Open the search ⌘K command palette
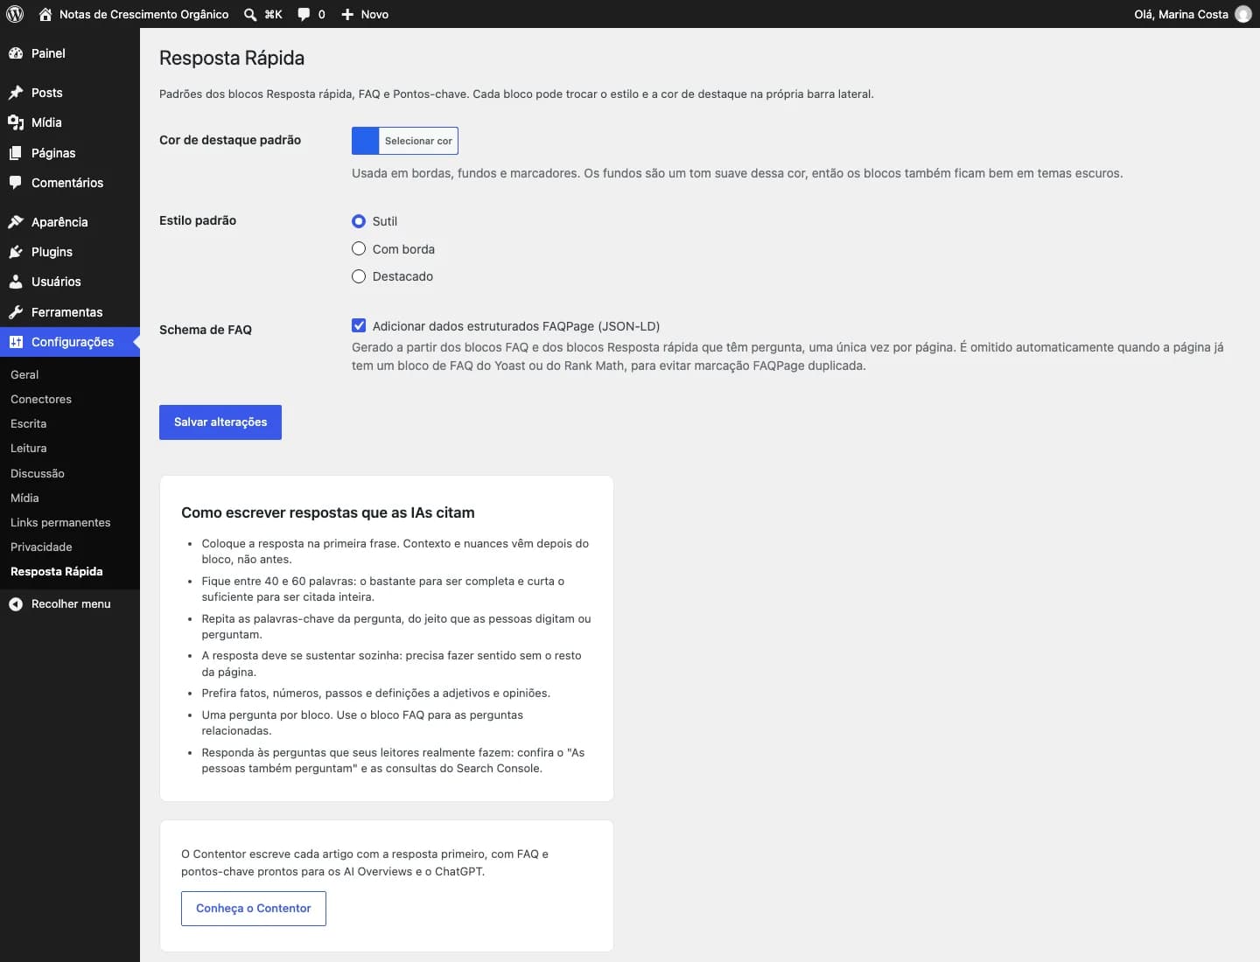This screenshot has height=962, width=1260. pyautogui.click(x=262, y=14)
